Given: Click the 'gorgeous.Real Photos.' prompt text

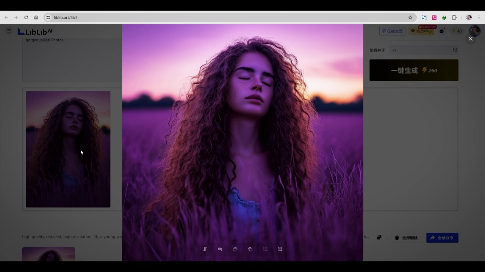Looking at the screenshot, I should (45, 40).
